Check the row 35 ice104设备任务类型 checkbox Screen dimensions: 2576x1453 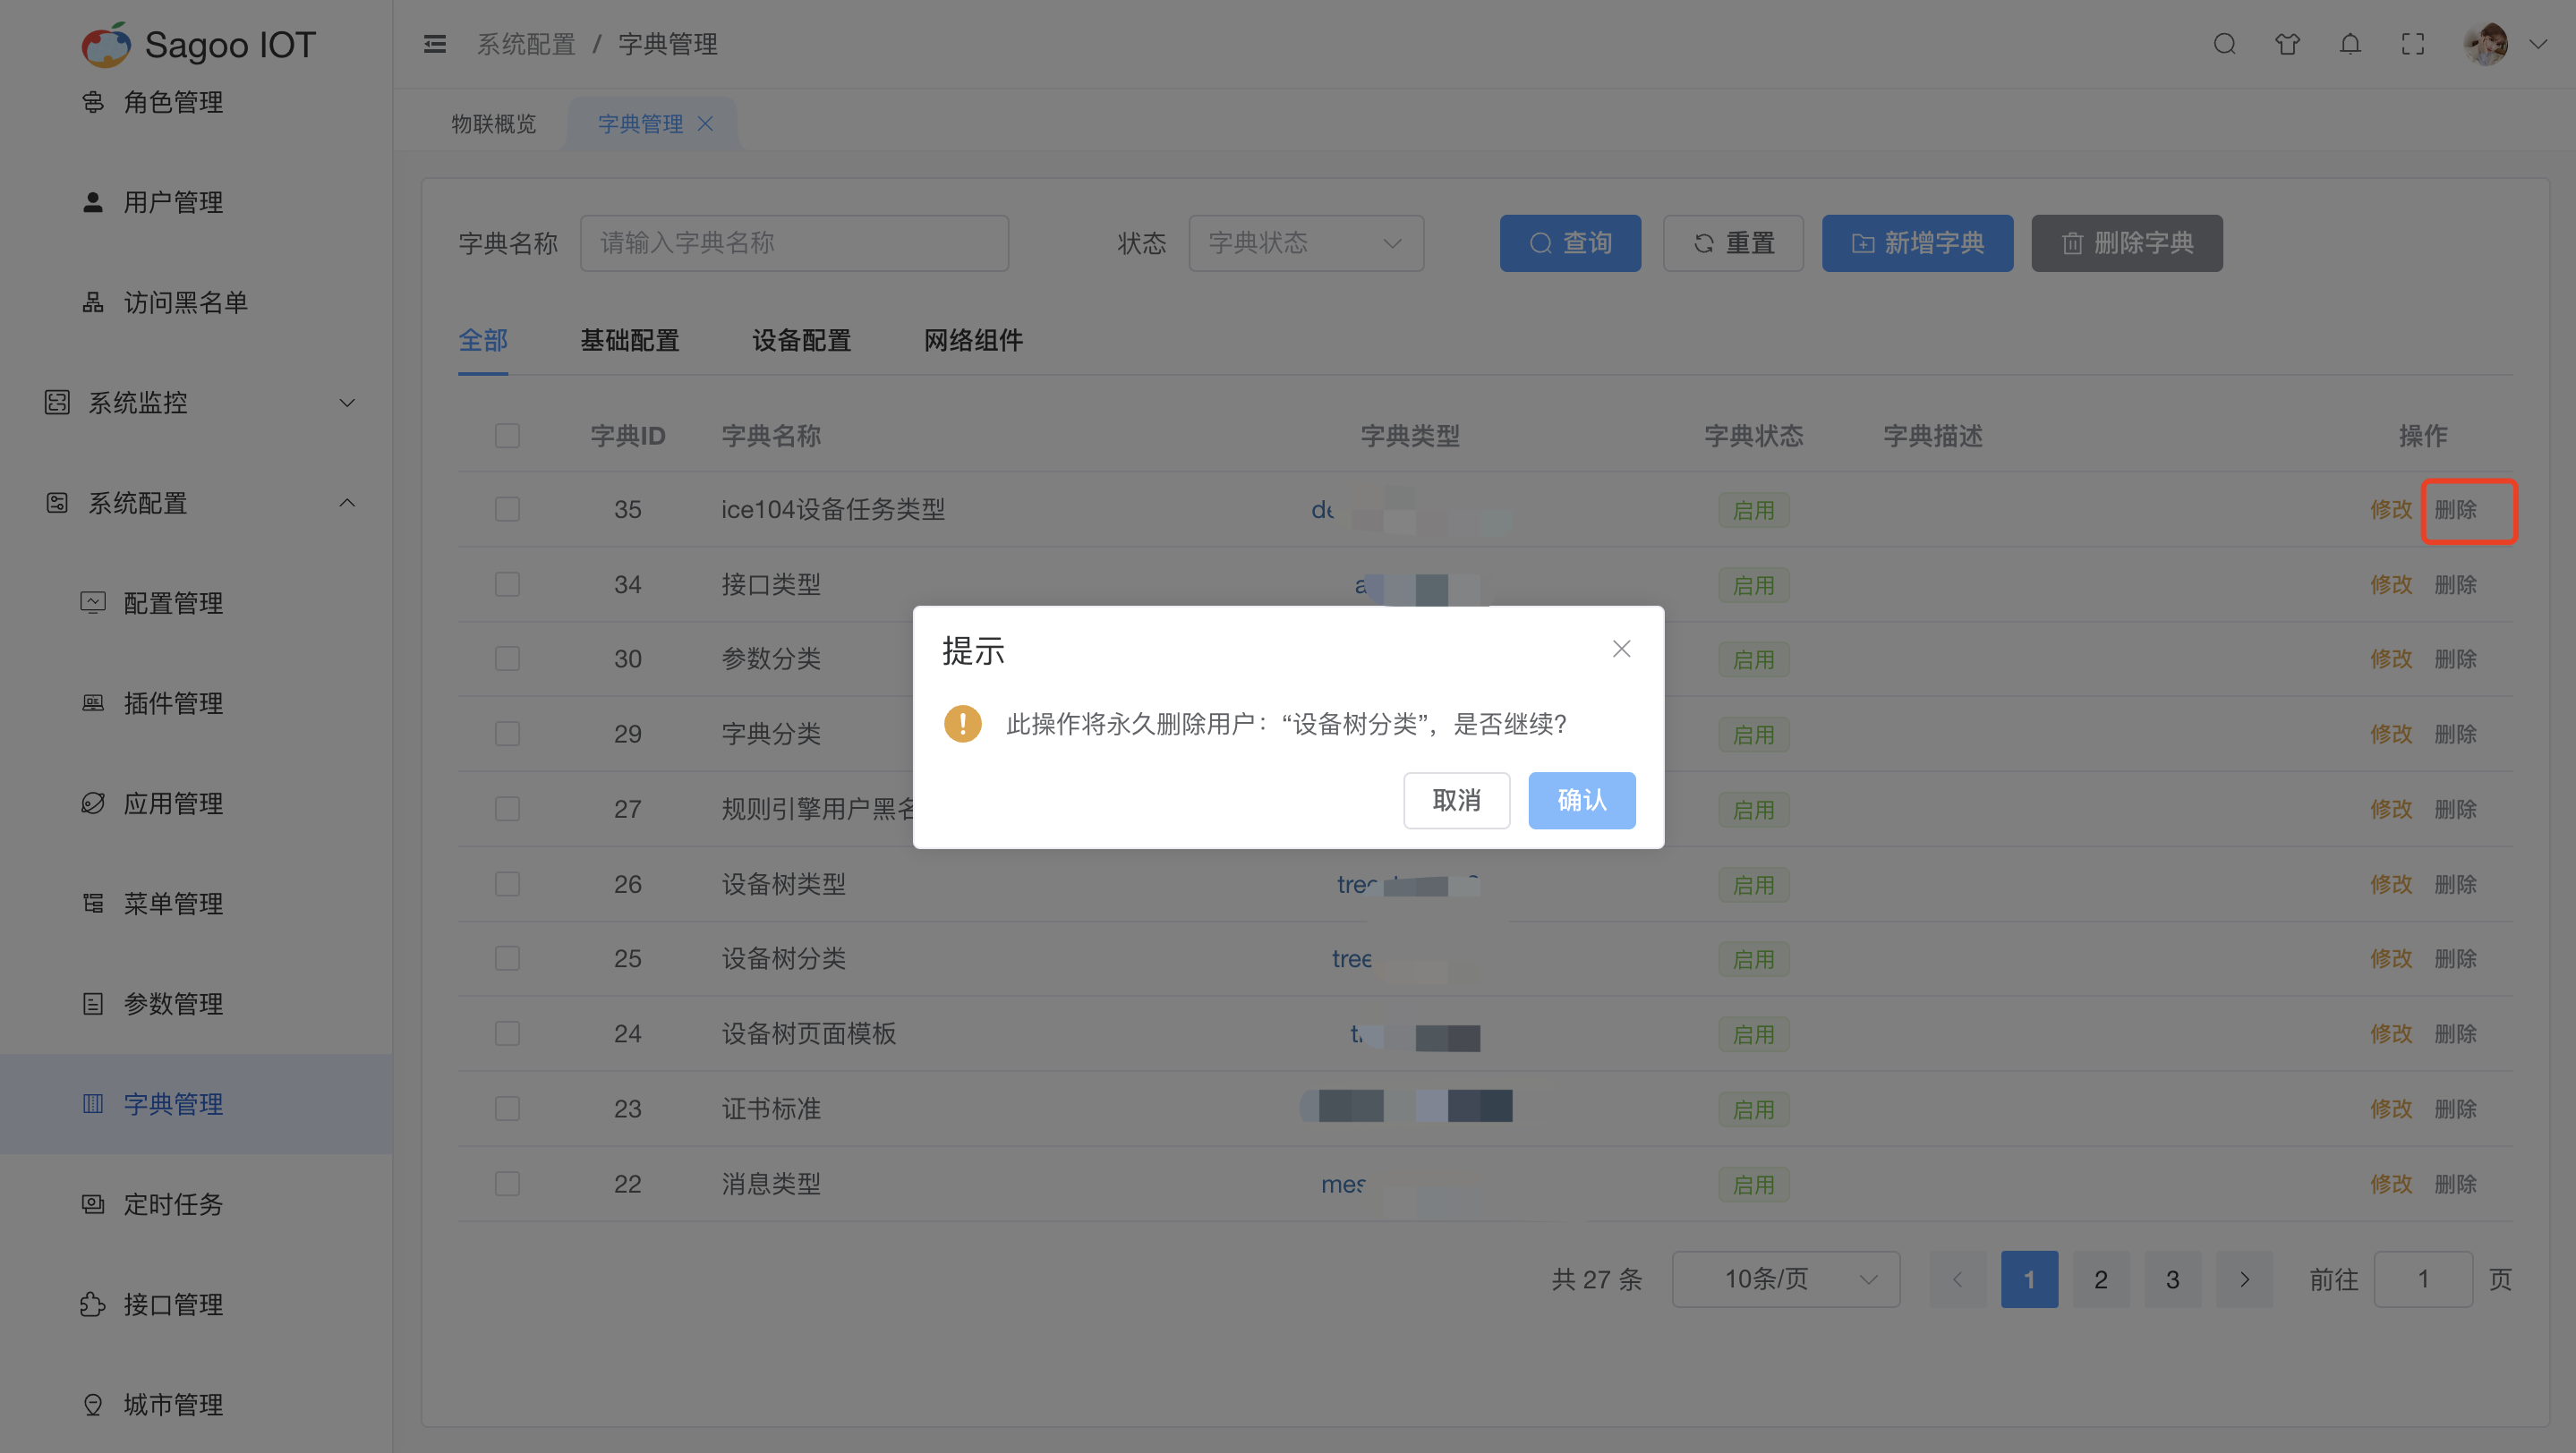point(507,509)
